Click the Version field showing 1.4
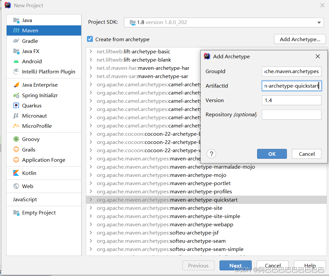329x276 pixels. pos(292,100)
